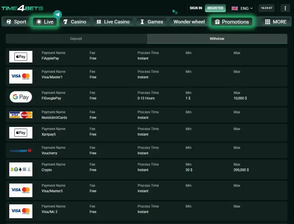Click the Visa/Master1 payment name
This screenshot has width=294, height=224.
point(52,77)
